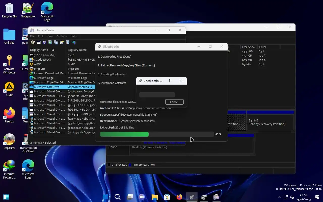This screenshot has width=323, height=202.
Task: Open AIMP desktop shortcut
Action: point(9,89)
